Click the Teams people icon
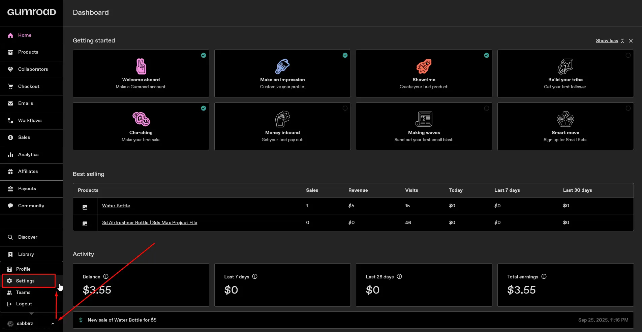 coord(9,293)
